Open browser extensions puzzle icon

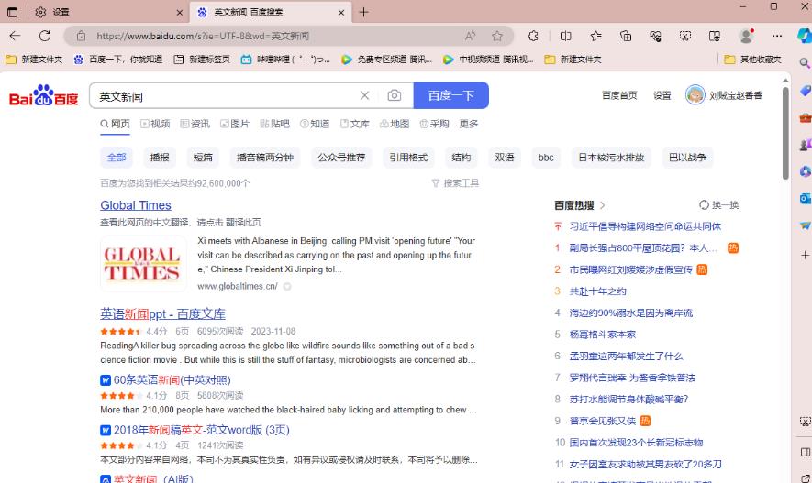point(533,36)
